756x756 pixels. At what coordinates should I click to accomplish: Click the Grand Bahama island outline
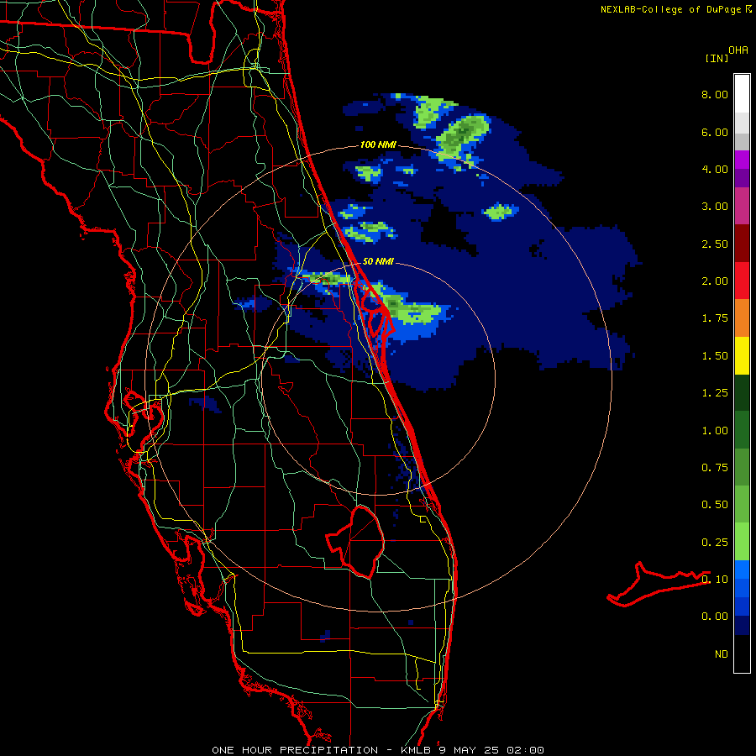click(658, 584)
